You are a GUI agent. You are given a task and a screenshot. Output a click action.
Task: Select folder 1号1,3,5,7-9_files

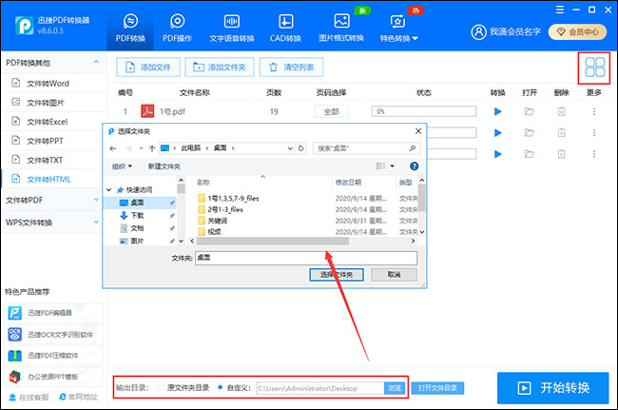233,198
